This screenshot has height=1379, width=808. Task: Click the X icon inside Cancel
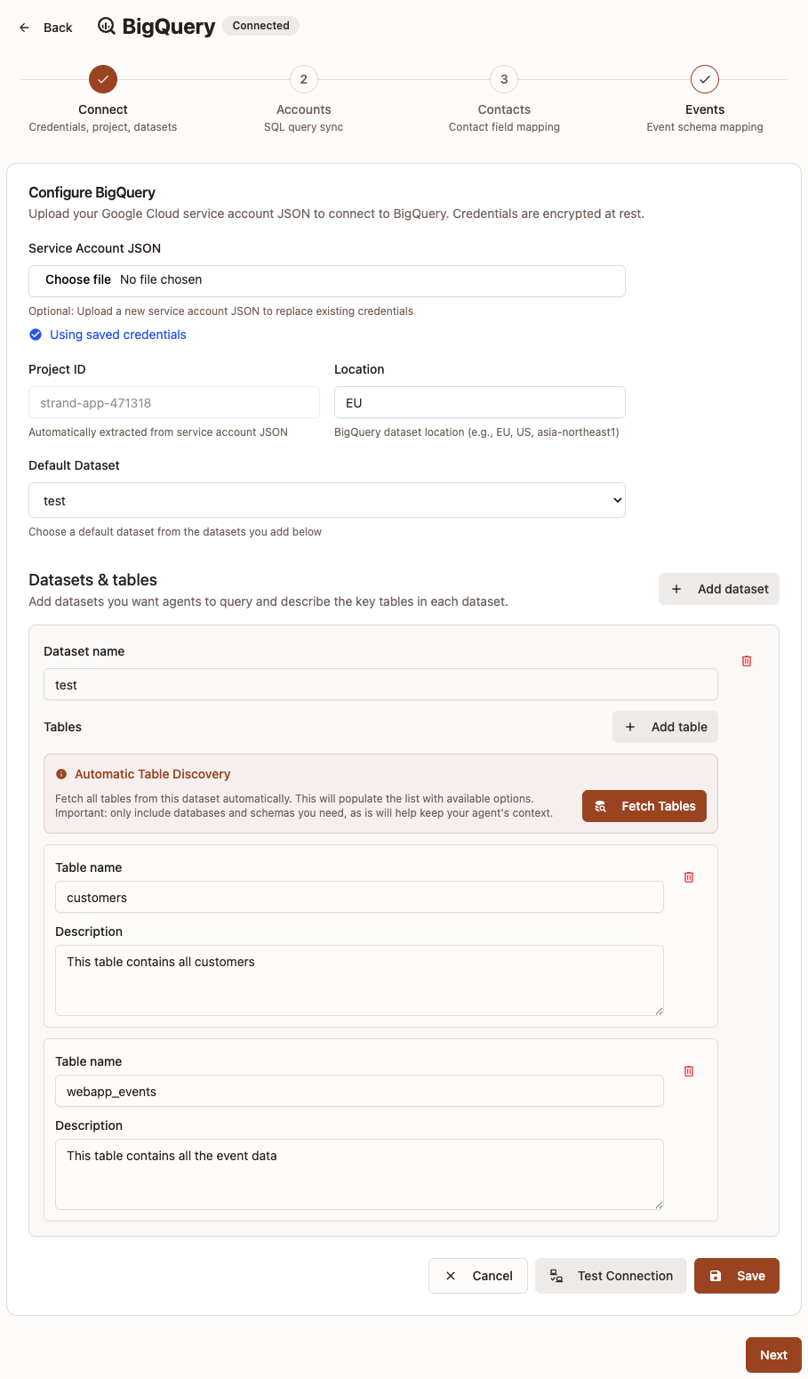pos(452,1275)
